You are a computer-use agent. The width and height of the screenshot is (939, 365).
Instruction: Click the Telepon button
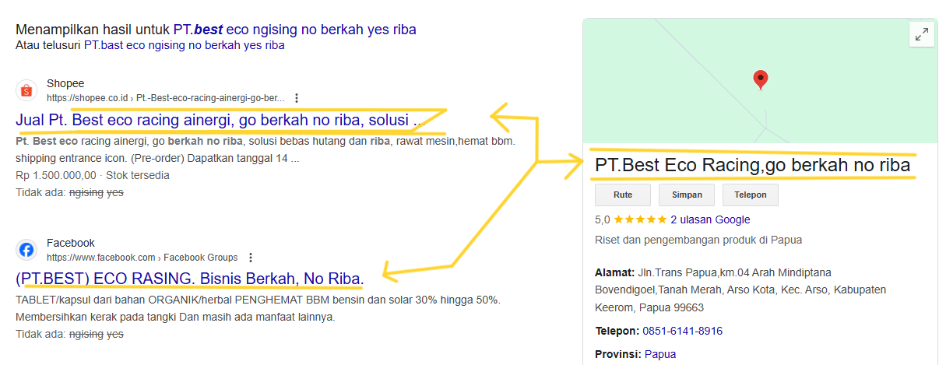click(751, 195)
